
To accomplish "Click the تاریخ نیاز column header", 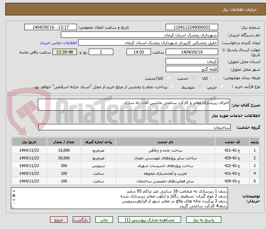I will pyautogui.click(x=29, y=142).
